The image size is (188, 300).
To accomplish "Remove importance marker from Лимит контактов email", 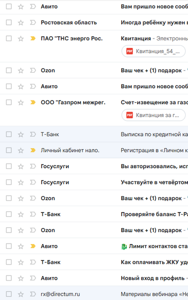I will tap(33, 246).
